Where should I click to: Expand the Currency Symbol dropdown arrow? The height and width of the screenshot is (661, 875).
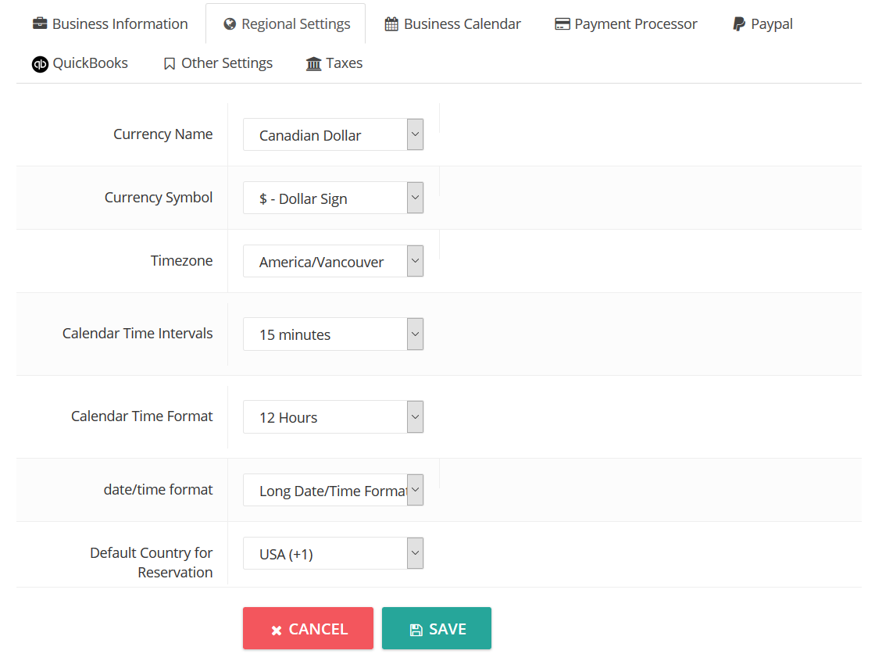pos(415,198)
